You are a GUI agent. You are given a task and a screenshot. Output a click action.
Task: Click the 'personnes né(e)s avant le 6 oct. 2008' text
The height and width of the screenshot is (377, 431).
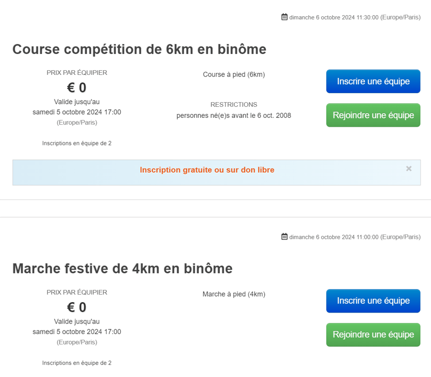234,115
